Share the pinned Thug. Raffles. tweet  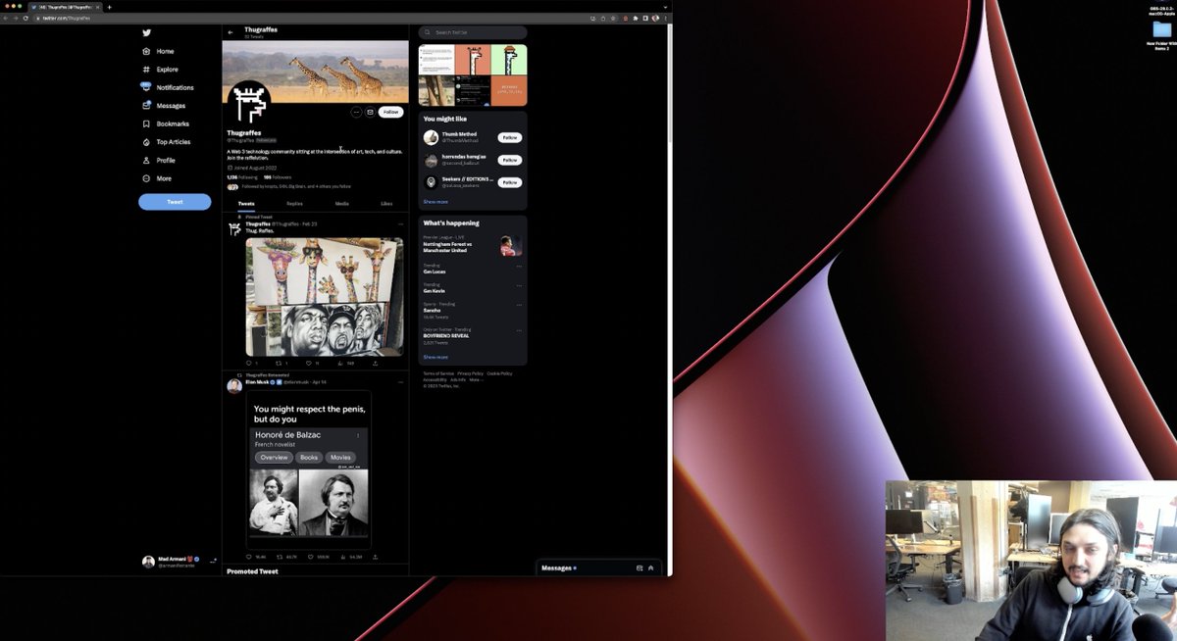point(375,363)
